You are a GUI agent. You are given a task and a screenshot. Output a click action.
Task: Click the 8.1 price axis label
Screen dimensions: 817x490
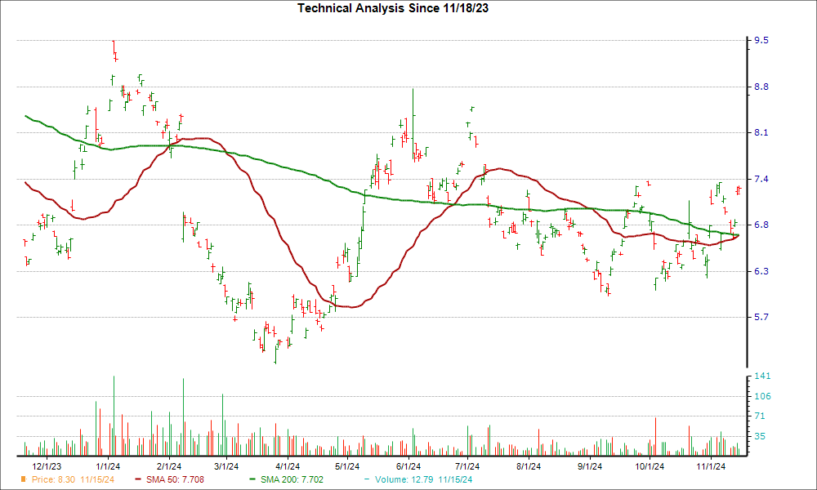coord(761,132)
